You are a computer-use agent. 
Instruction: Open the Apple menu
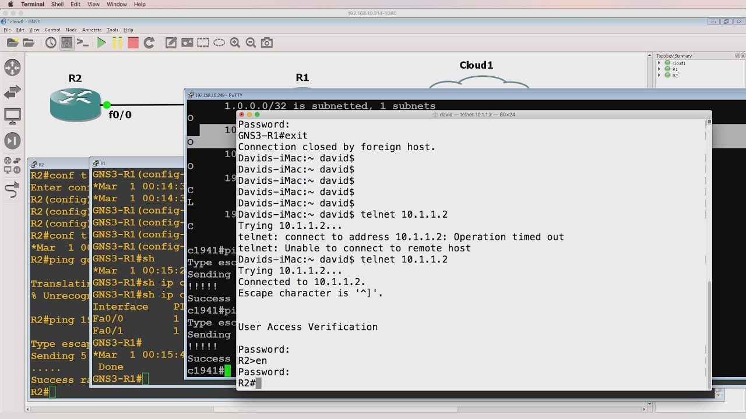click(x=10, y=4)
